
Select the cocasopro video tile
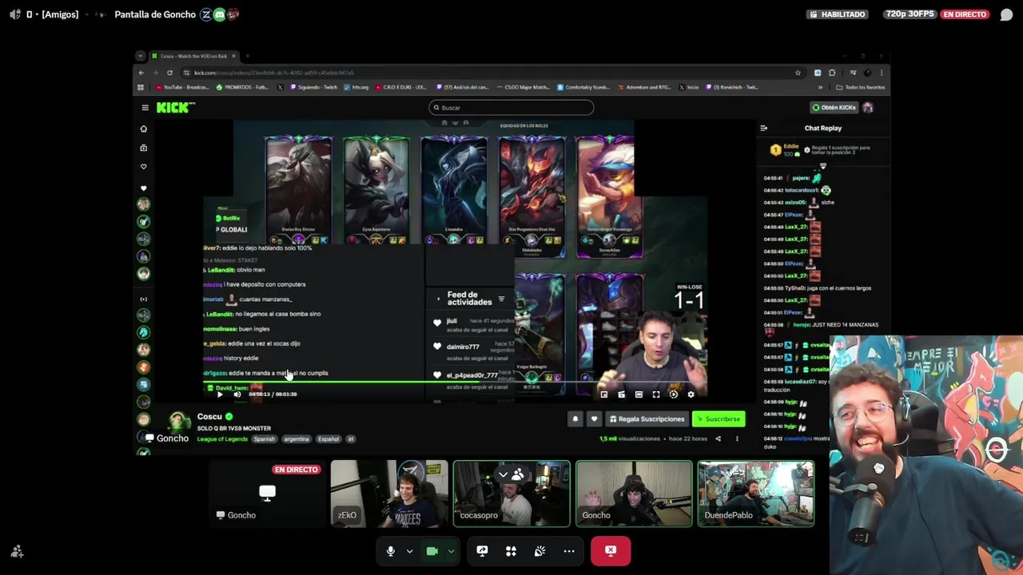511,494
